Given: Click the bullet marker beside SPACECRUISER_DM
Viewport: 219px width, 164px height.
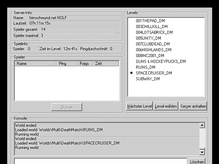Looking at the screenshot, I should click(x=131, y=73).
